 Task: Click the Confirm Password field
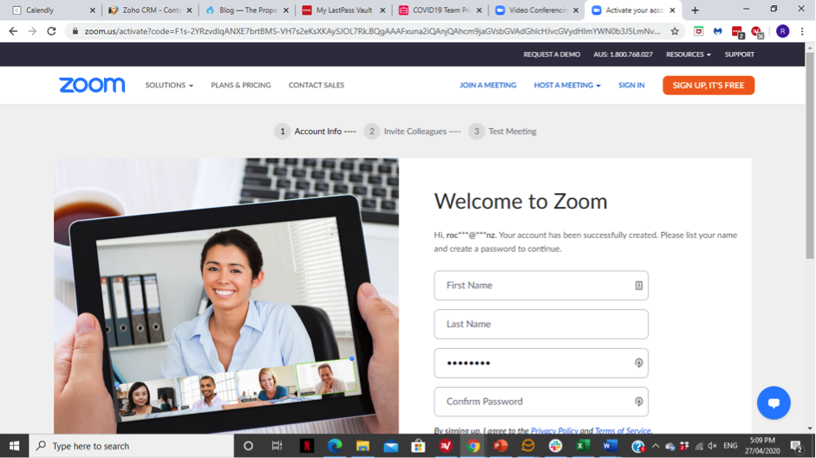coord(541,402)
